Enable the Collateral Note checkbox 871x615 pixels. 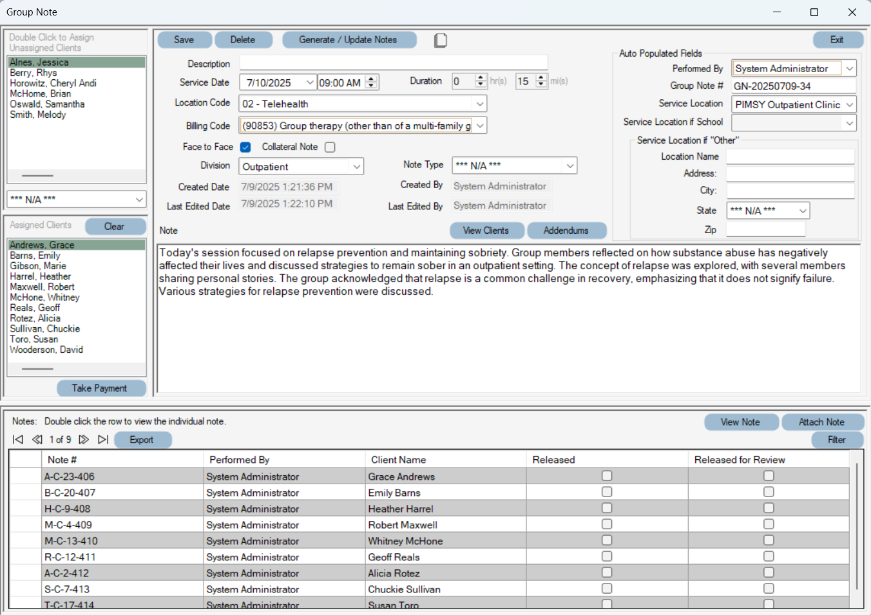(330, 147)
